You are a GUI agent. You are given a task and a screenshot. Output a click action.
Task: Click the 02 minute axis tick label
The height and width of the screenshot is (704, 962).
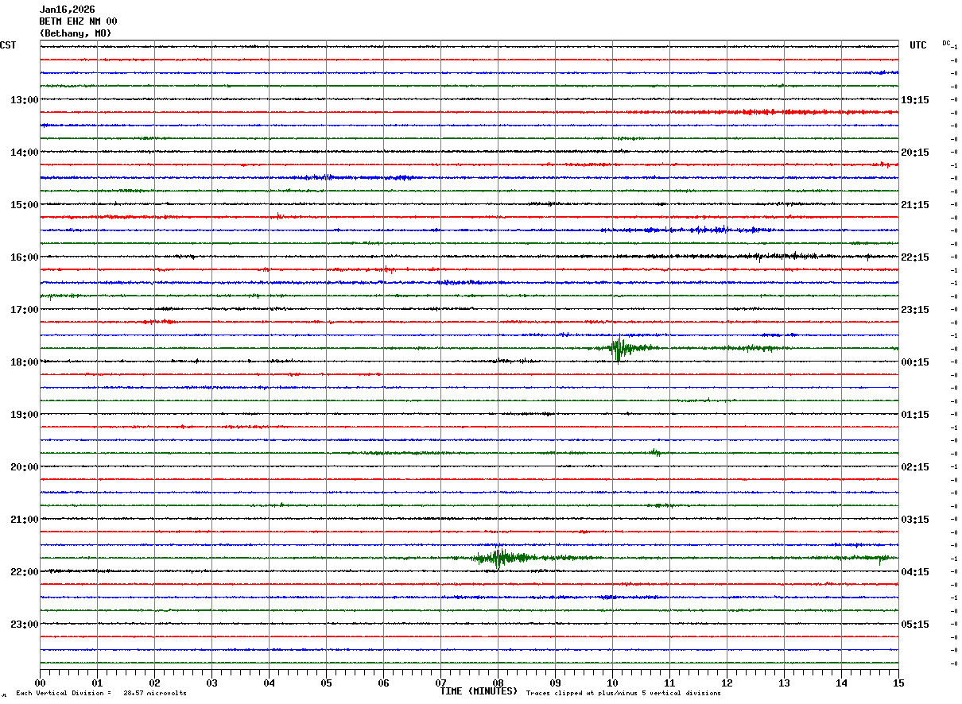(x=155, y=683)
